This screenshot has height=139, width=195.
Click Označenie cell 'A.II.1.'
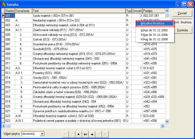(x=23, y=73)
